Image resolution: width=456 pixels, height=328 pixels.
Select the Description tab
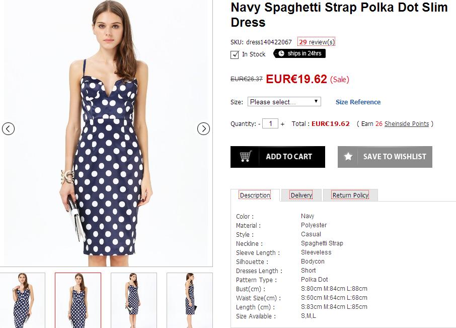255,195
